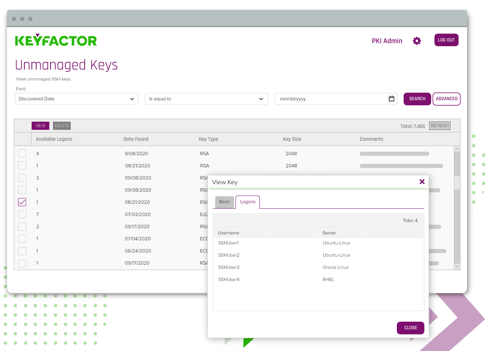Sort by Key Type column header
This screenshot has height=351, width=490.
click(208, 139)
